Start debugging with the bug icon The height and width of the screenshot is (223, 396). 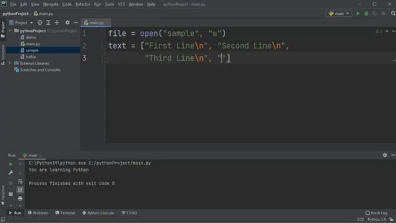[x=366, y=14]
